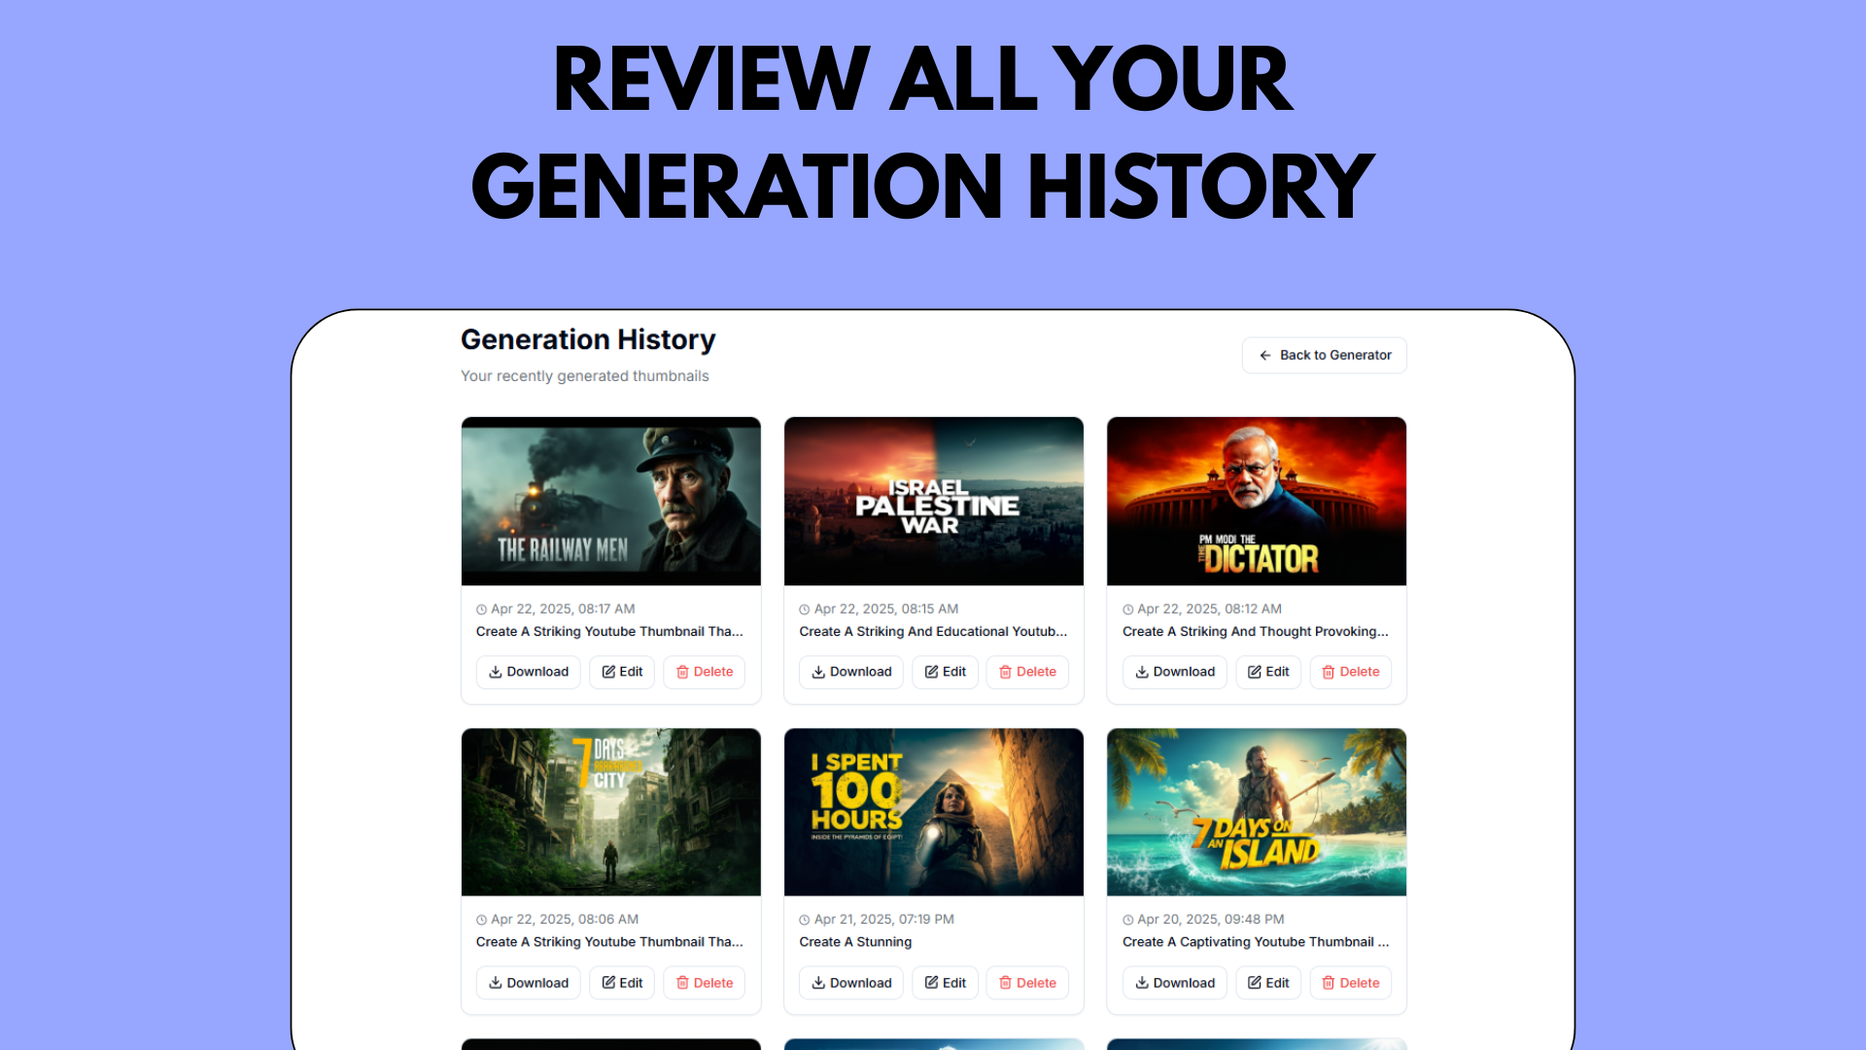The width and height of the screenshot is (1866, 1050).
Task: Open the PM Modi Dictator thumbnail image
Action: pyautogui.click(x=1257, y=501)
